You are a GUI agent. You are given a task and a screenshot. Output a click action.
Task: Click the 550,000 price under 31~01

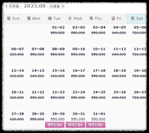tap(98, 119)
